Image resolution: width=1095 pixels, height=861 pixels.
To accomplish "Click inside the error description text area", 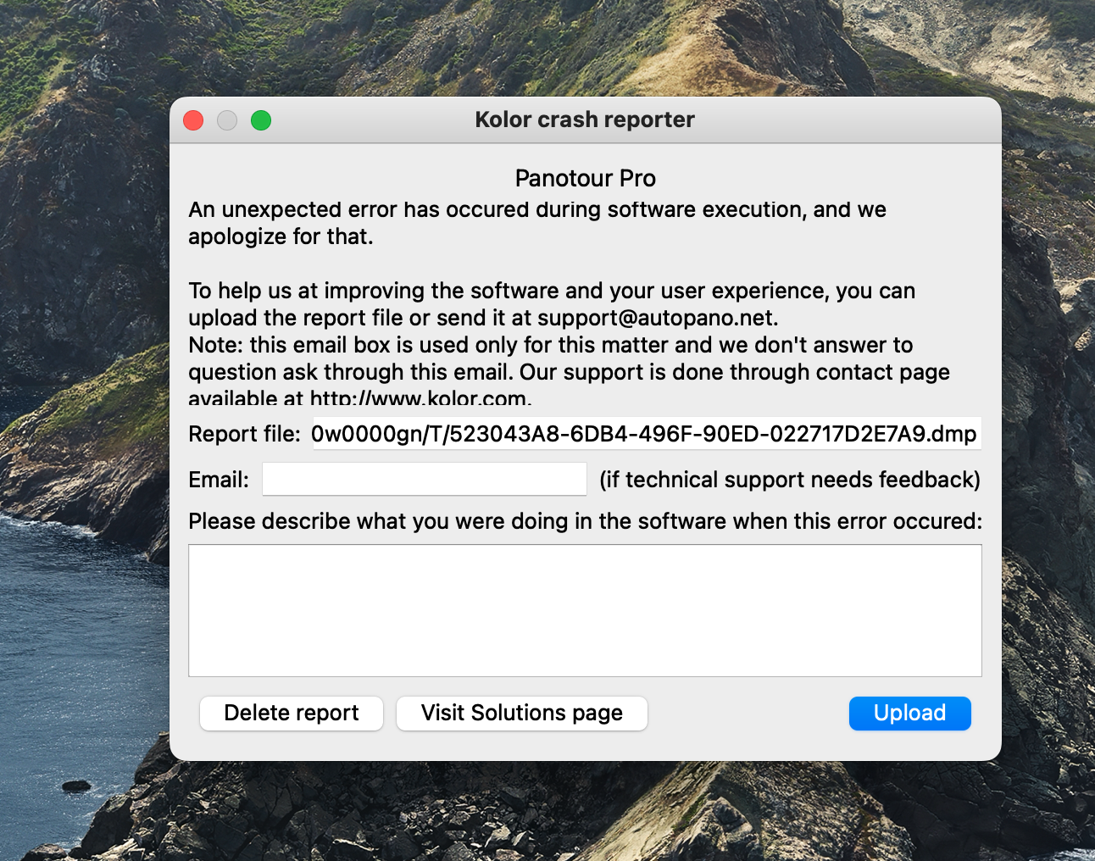I will 585,610.
